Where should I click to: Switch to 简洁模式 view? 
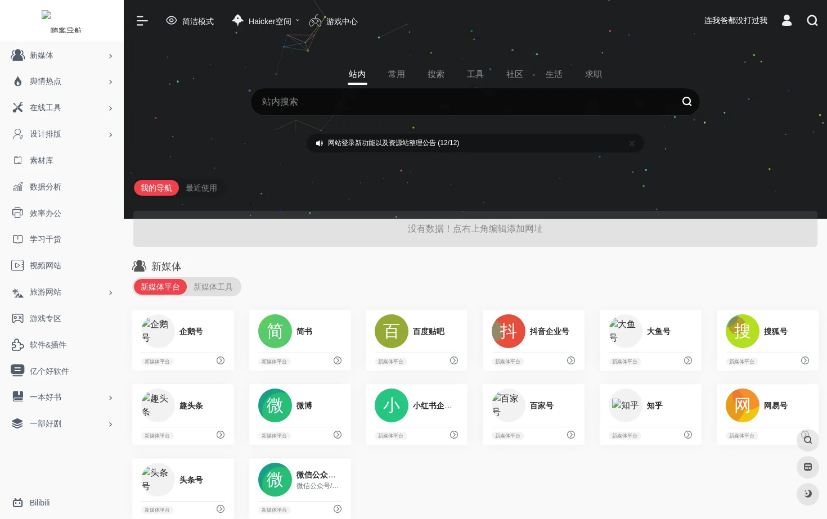(190, 21)
